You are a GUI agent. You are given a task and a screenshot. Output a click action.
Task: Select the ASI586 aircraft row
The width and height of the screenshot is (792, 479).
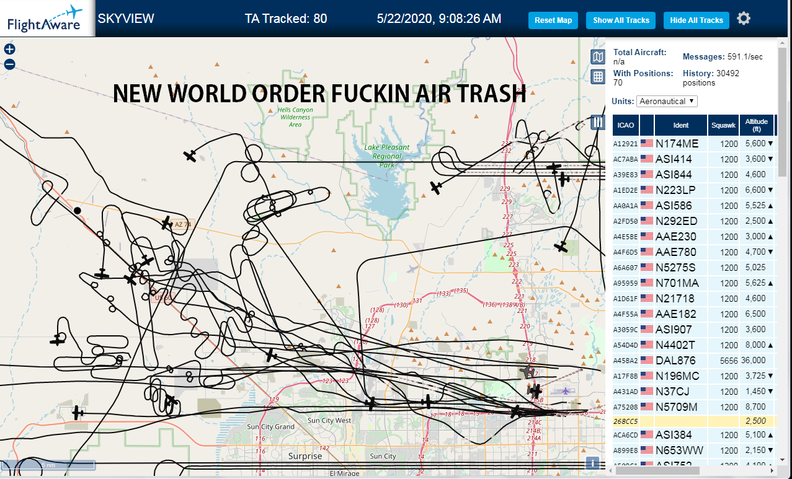coord(695,206)
